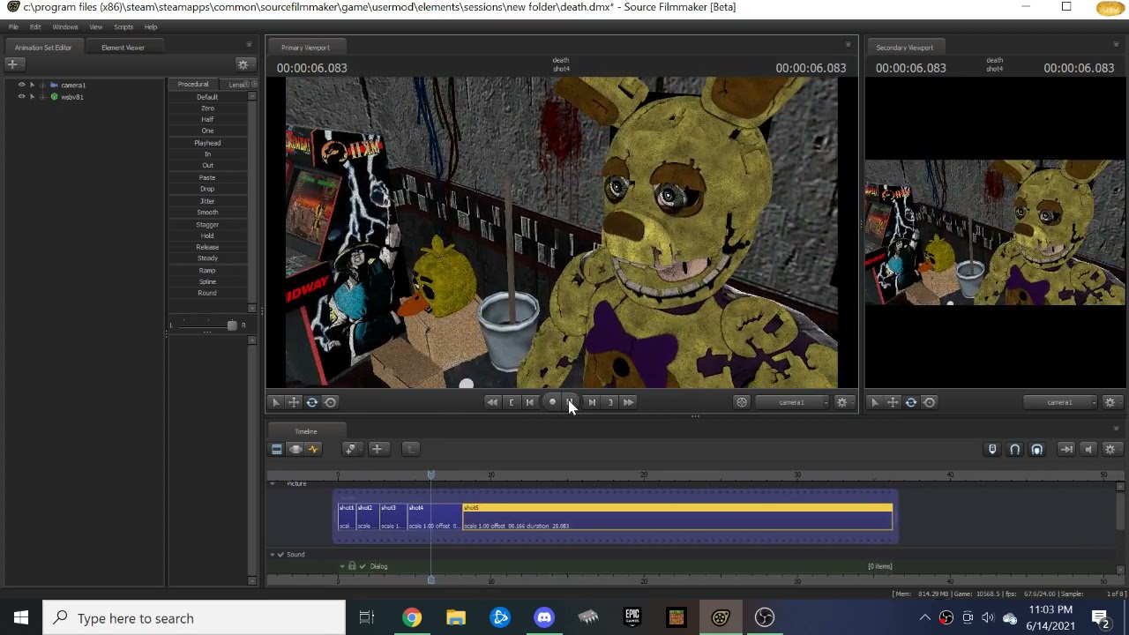The height and width of the screenshot is (635, 1129).
Task: Select the rotate manipulator tool in primary viewport
Action: click(x=312, y=402)
